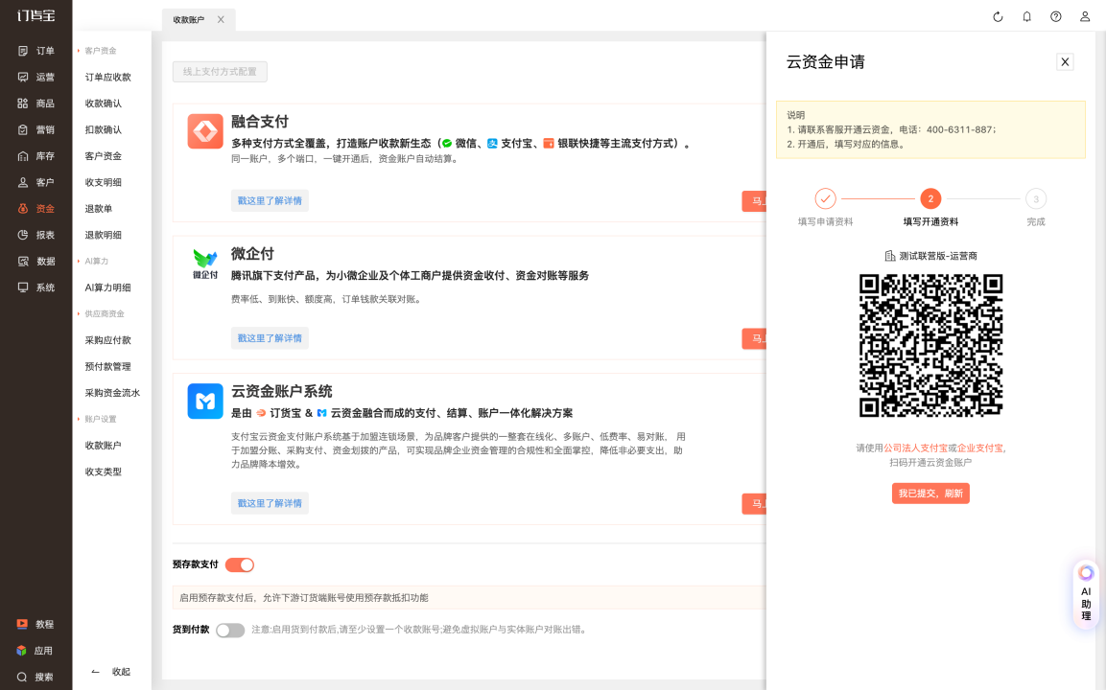The image size is (1106, 690).
Task: Click the refresh icon in top bar
Action: [x=998, y=16]
